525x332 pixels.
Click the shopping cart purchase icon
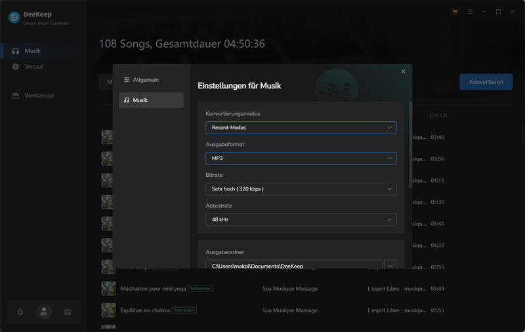pyautogui.click(x=455, y=12)
